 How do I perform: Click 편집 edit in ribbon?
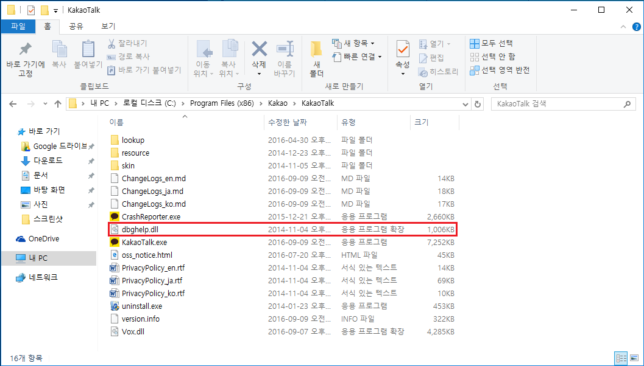[x=431, y=58]
